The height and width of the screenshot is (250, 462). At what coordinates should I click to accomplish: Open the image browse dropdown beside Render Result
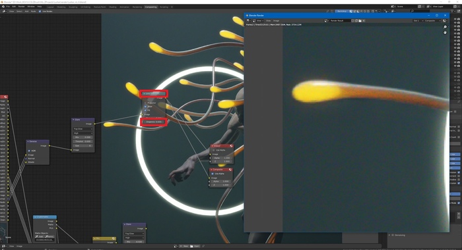(x=326, y=20)
